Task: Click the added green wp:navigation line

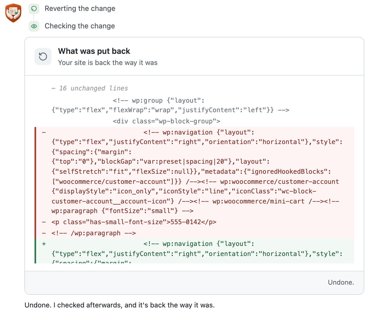Action: tap(194, 251)
